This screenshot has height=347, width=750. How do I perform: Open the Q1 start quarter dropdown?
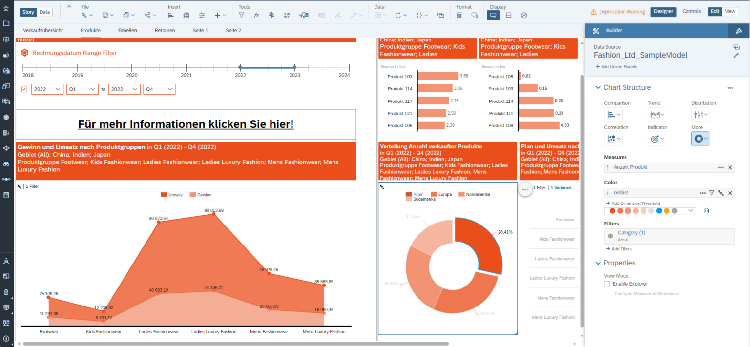[83, 89]
